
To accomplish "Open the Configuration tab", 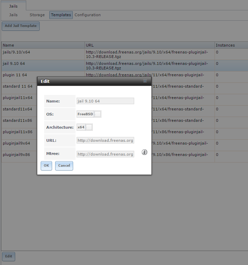I will pos(88,15).
